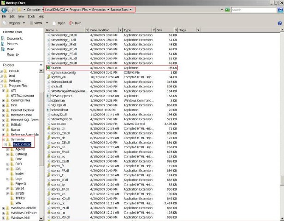Click inside the Search input box
The image size is (284, 221).
click(x=254, y=10)
